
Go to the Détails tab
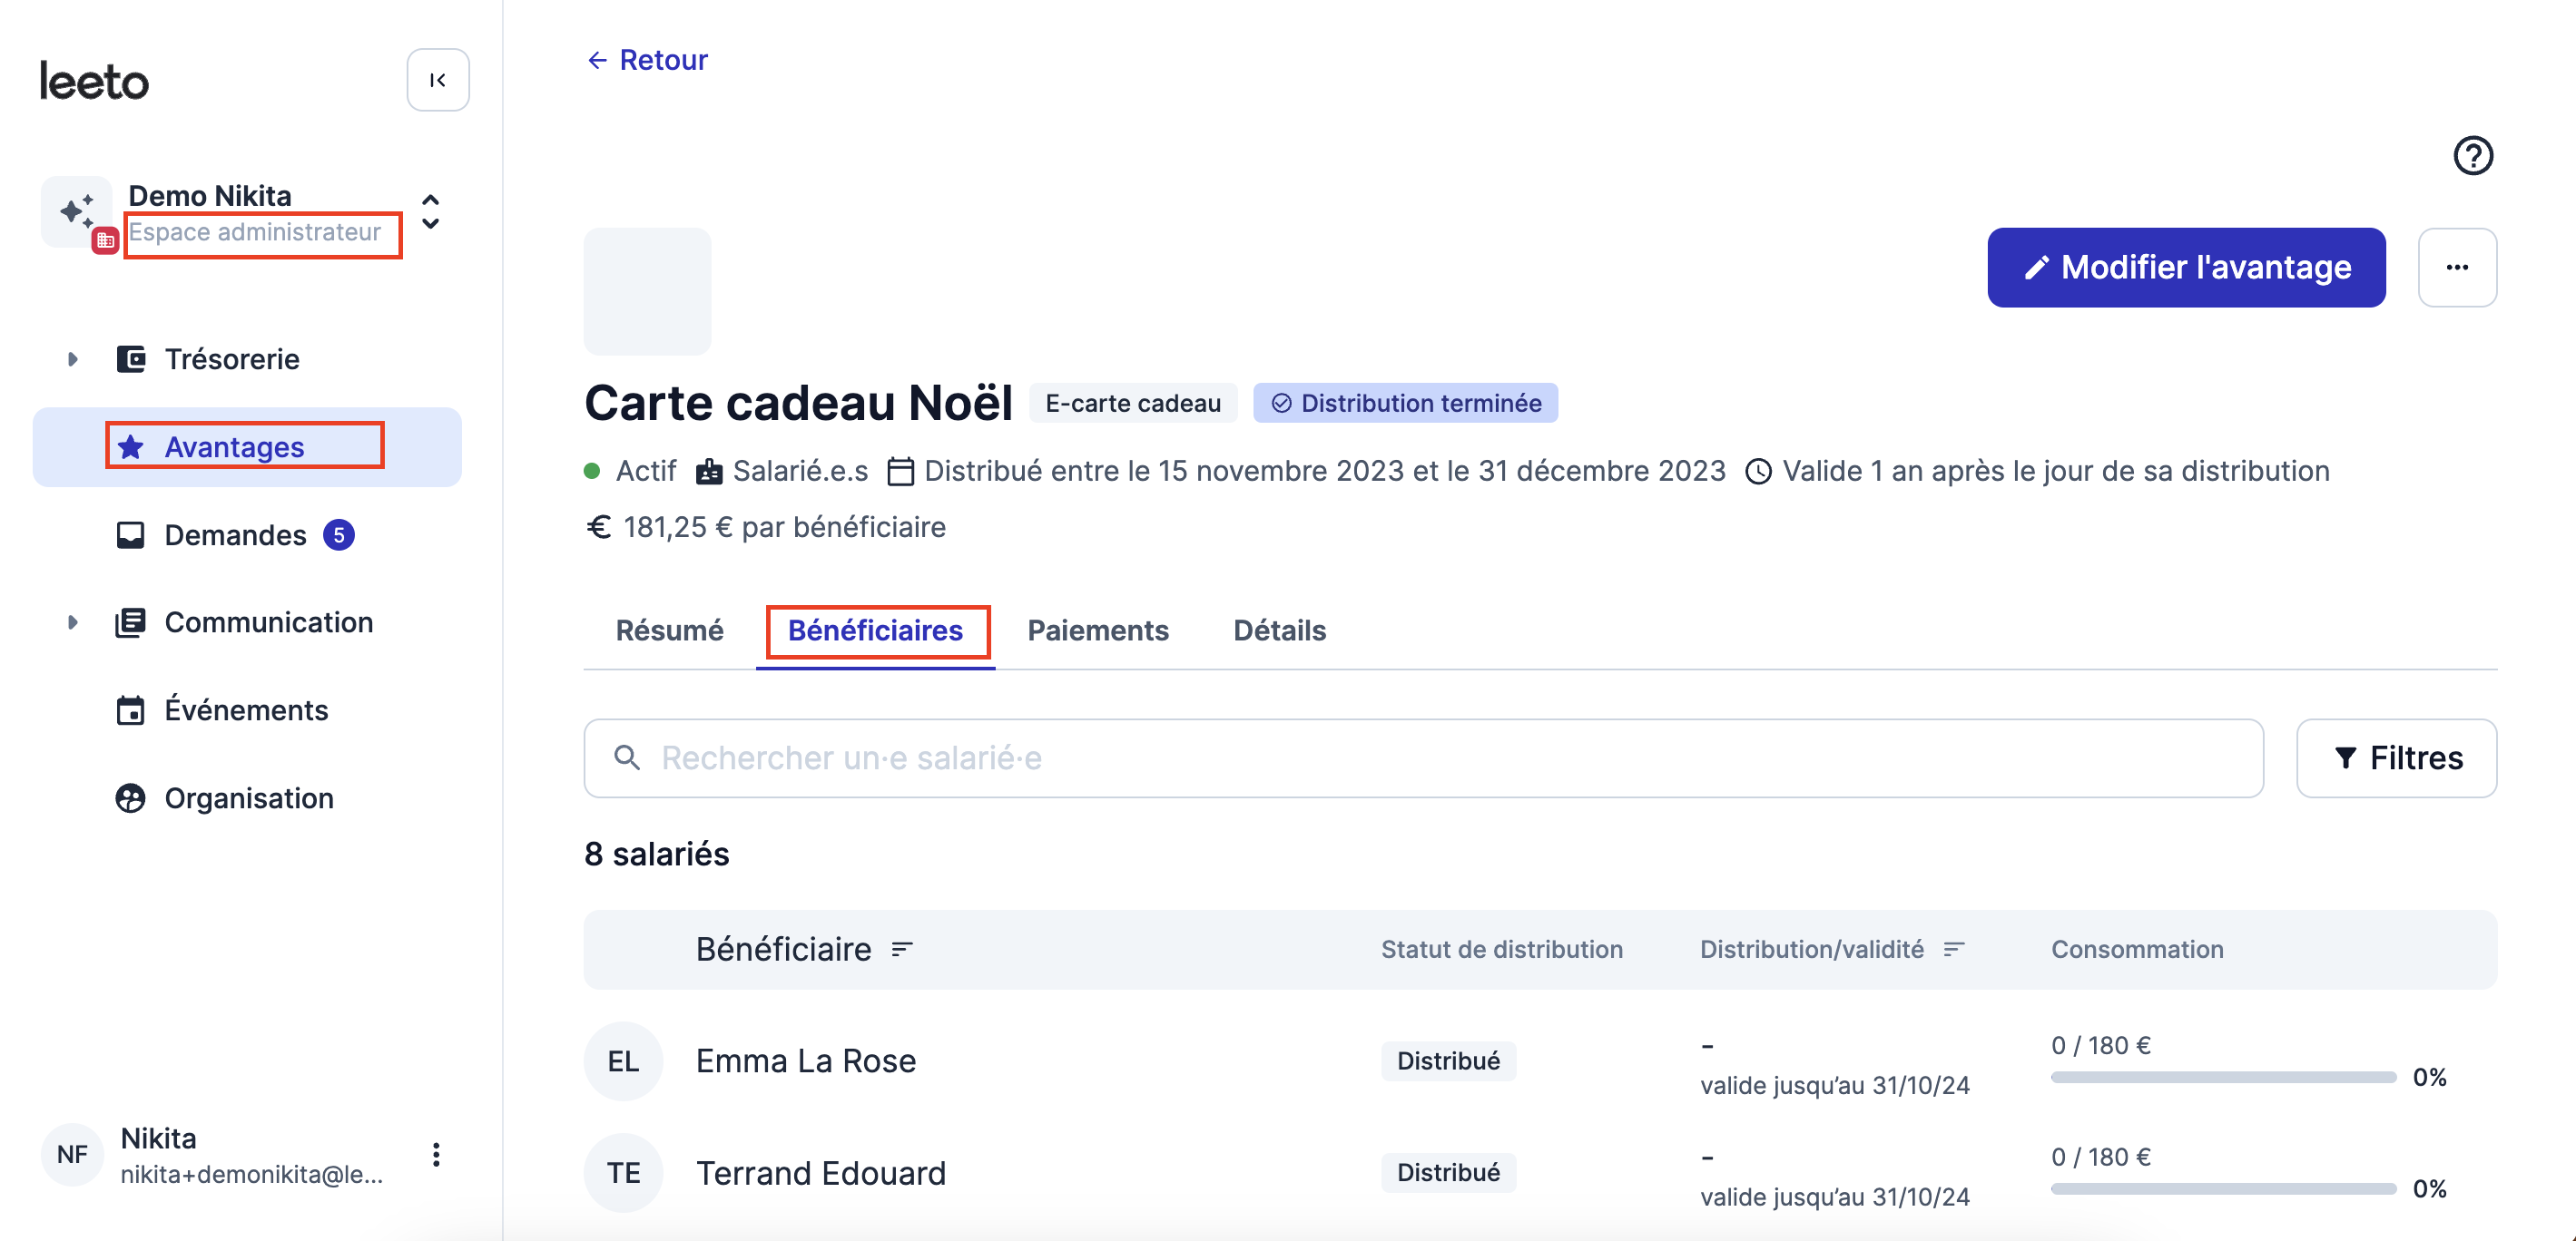(x=1280, y=630)
